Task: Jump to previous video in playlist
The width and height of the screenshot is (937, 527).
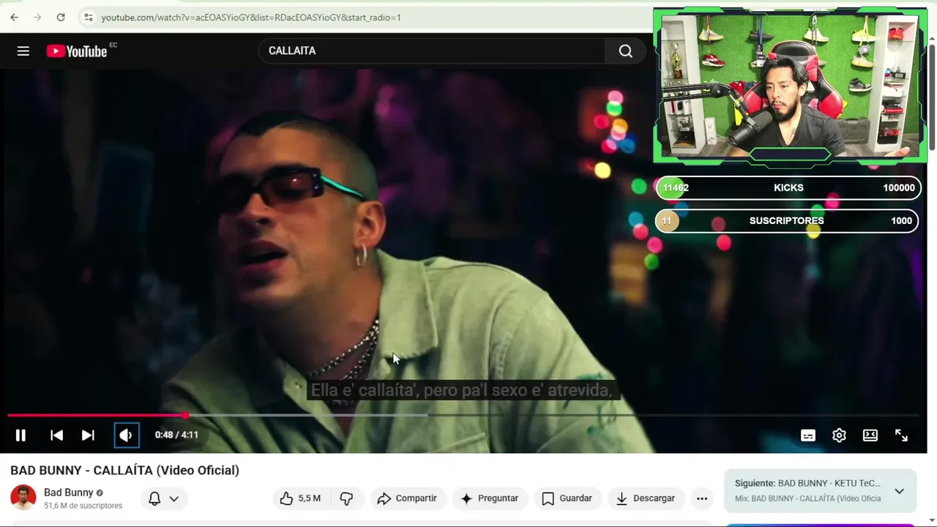Action: [x=56, y=435]
